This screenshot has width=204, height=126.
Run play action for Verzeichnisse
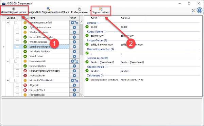74,56
